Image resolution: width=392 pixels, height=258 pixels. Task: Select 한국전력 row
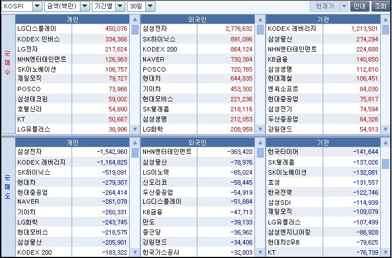[x=323, y=193]
